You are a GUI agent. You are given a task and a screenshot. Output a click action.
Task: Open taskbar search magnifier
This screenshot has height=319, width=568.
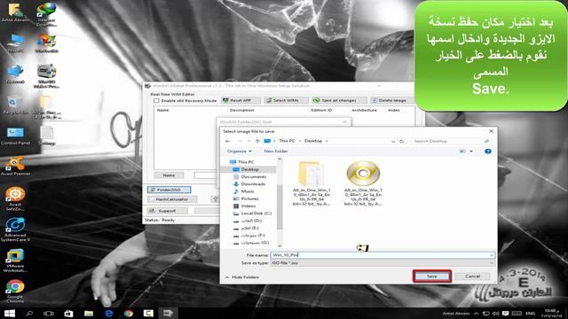pyautogui.click(x=29, y=313)
